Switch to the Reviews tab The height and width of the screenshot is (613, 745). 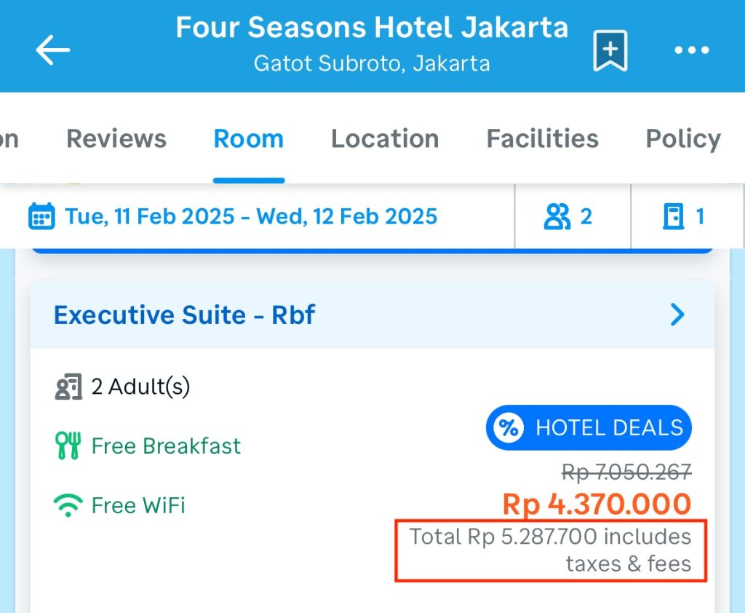(x=116, y=138)
